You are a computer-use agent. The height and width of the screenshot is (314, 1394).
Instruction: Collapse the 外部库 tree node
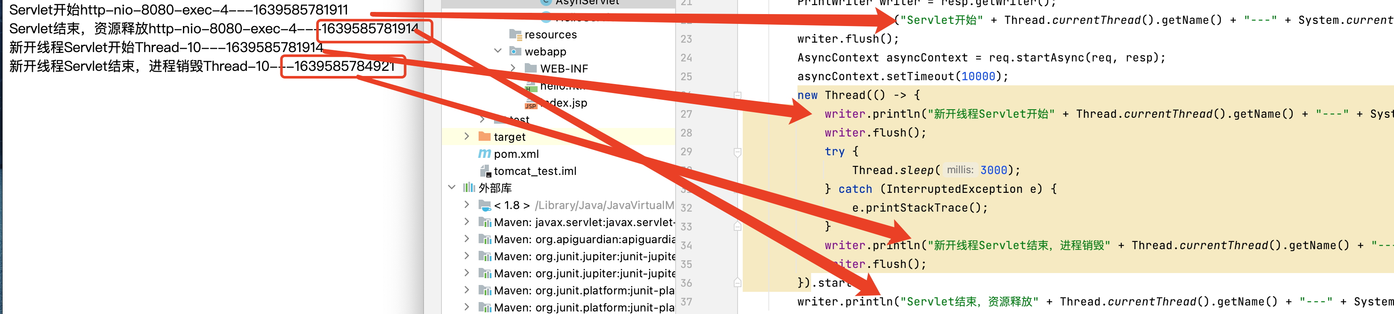(x=452, y=188)
